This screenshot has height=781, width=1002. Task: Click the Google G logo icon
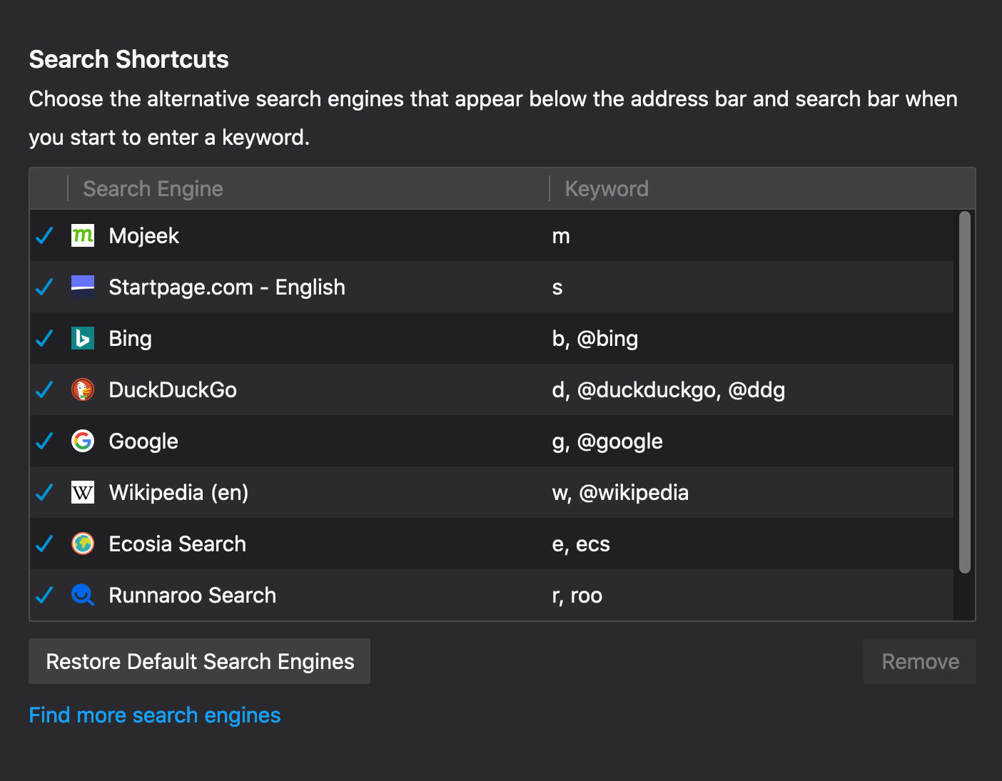pyautogui.click(x=83, y=441)
